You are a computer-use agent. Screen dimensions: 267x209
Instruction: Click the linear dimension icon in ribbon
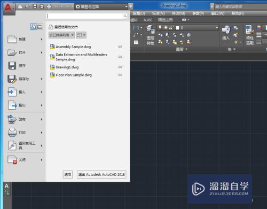coord(136,28)
